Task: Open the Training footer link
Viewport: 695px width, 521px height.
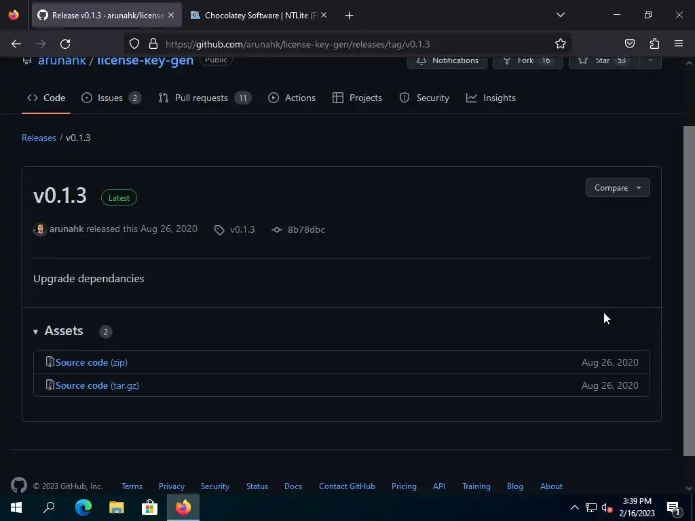Action: click(x=476, y=486)
